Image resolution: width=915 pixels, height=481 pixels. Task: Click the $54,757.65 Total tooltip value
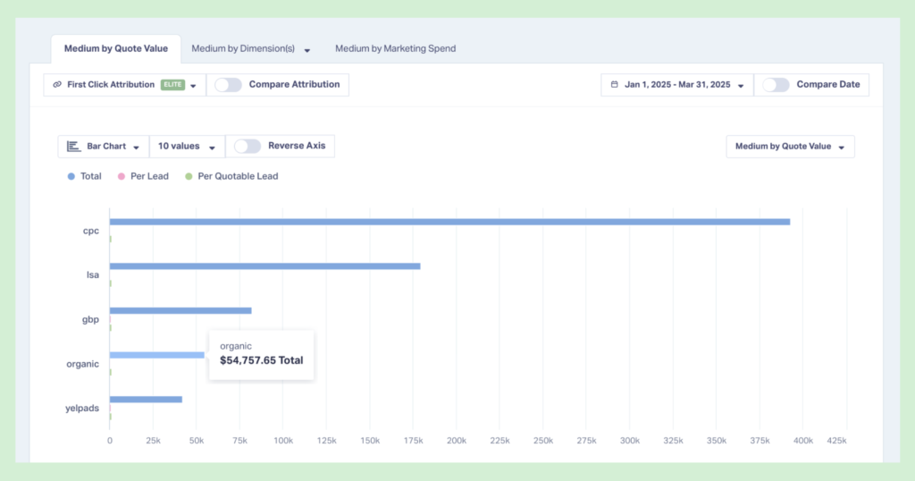click(262, 360)
